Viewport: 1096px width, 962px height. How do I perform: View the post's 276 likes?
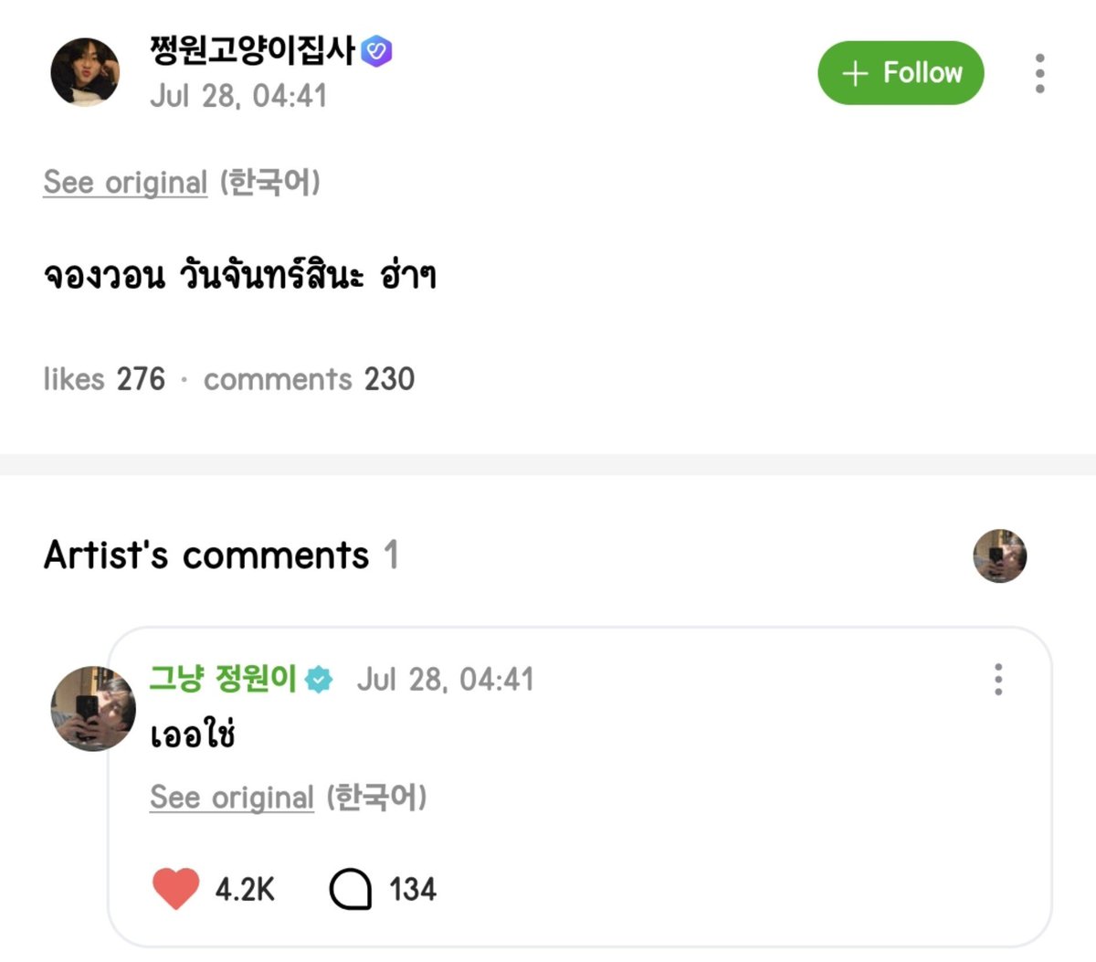tap(104, 379)
